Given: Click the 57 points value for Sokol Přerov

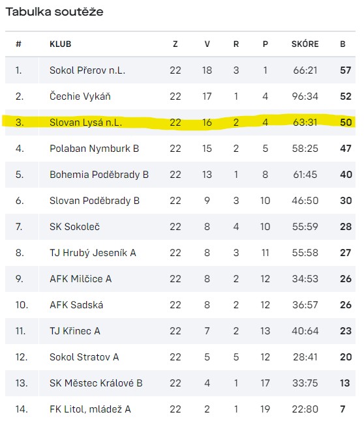Looking at the screenshot, I should click(346, 70).
